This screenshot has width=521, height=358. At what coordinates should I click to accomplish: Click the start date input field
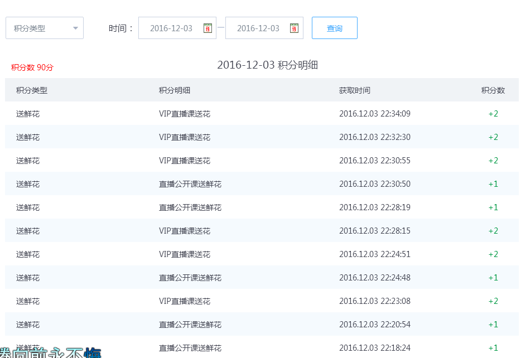tap(171, 28)
